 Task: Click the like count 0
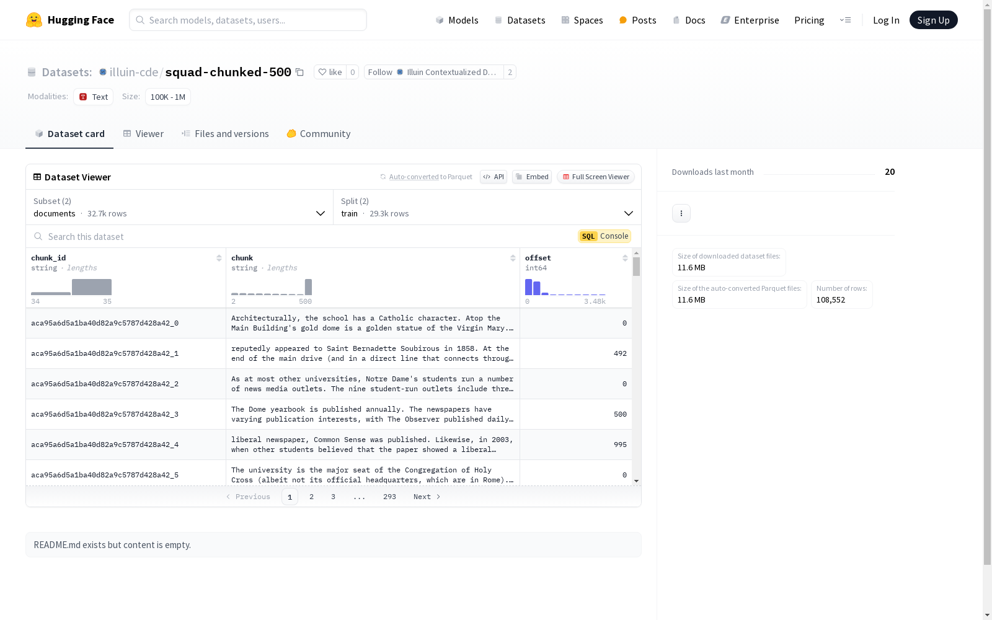click(x=353, y=73)
